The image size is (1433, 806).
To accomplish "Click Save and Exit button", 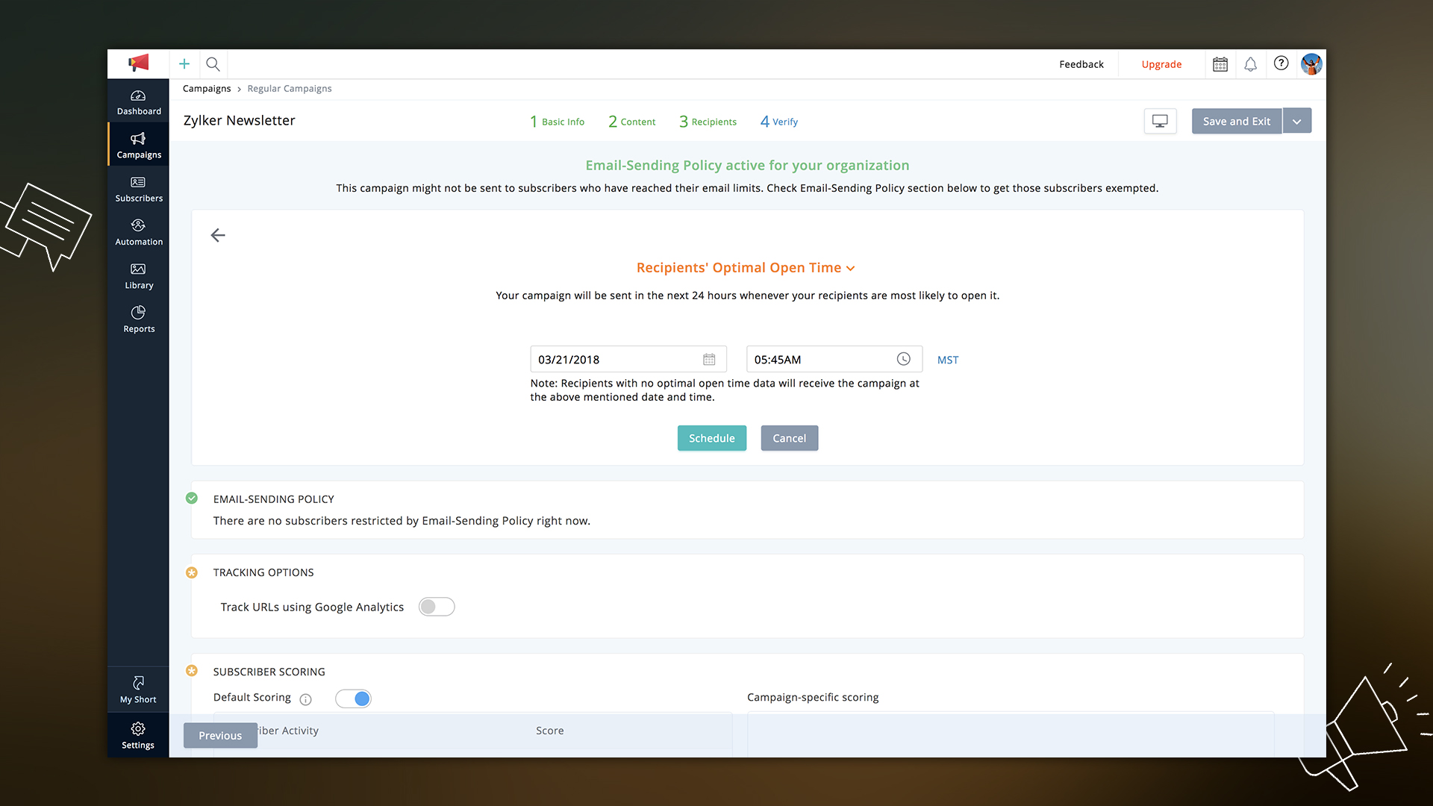I will pos(1237,121).
